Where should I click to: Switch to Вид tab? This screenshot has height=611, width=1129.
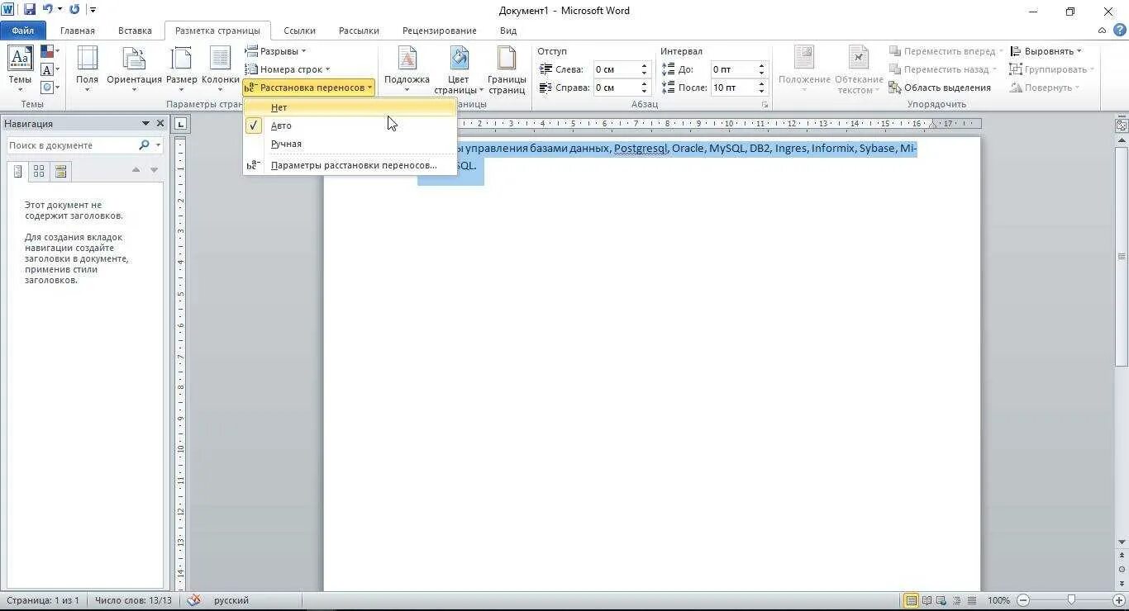(x=508, y=31)
